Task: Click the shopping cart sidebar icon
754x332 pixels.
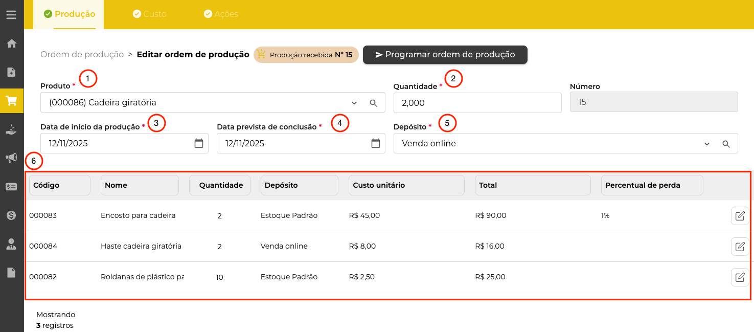Action: point(11,101)
